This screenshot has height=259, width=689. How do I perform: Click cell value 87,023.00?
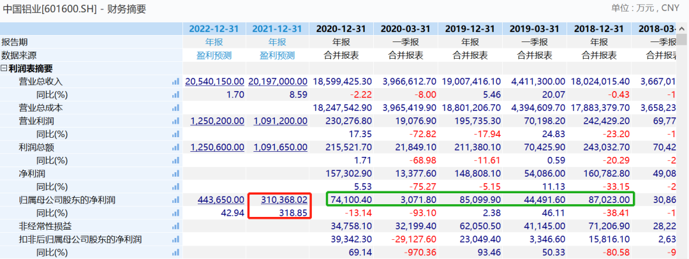[609, 200]
